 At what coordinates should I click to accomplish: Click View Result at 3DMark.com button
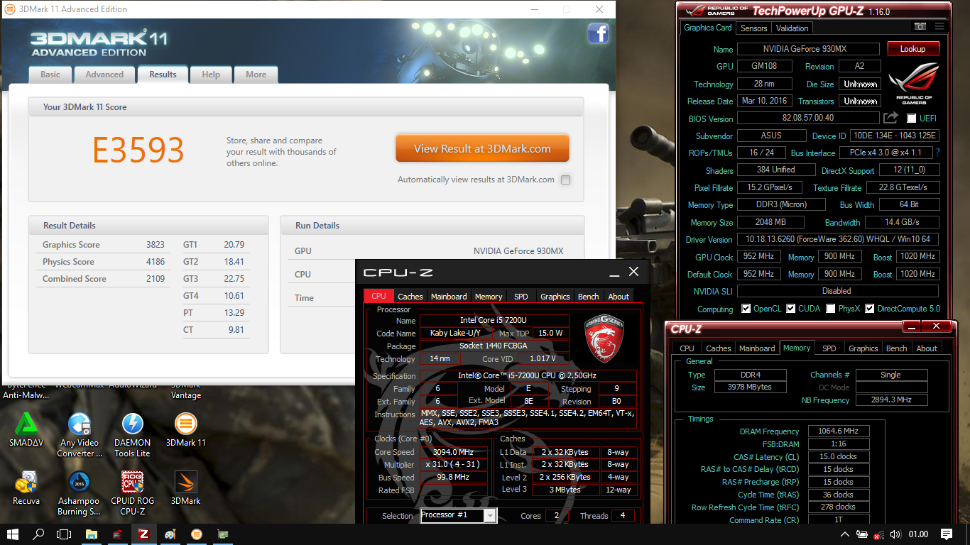pos(482,149)
